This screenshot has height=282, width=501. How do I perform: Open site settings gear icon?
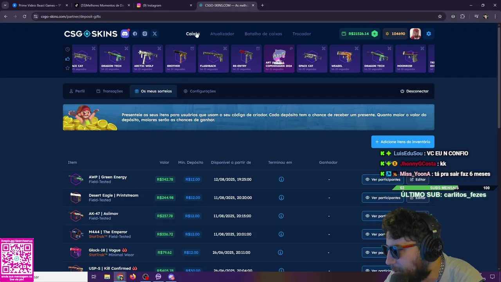coord(429,34)
